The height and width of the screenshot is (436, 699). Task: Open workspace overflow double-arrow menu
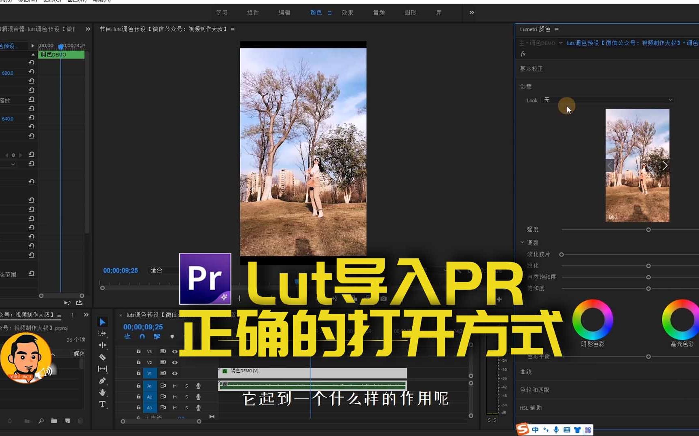point(472,13)
